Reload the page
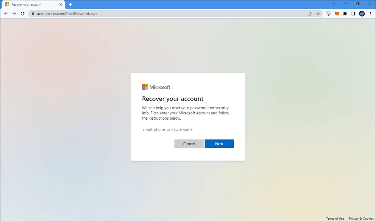This screenshot has height=222, width=376. (22, 13)
